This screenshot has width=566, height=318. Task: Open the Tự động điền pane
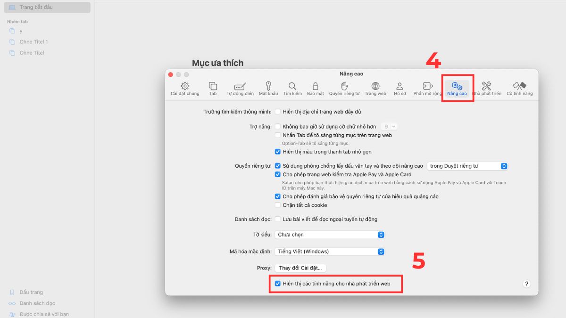click(240, 89)
